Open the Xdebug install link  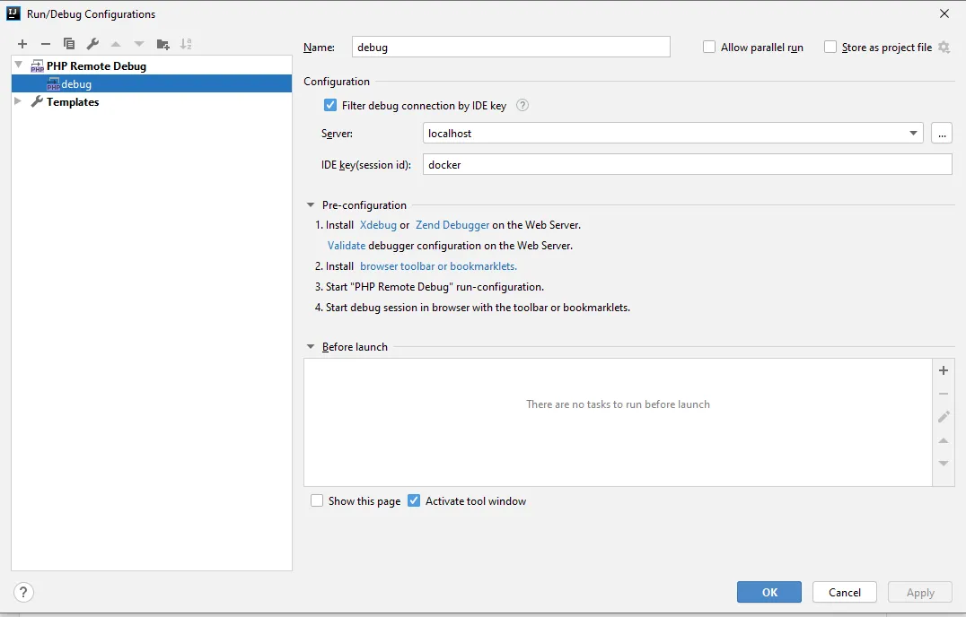tap(378, 225)
